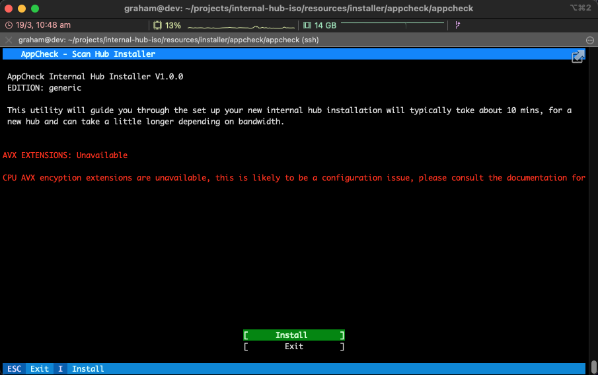Image resolution: width=598 pixels, height=375 pixels.
Task: Click the Exit label in footer bar
Action: [x=40, y=368]
